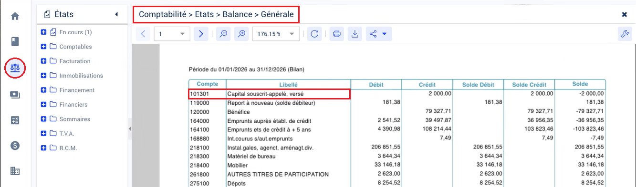The height and width of the screenshot is (187, 636).
Task: Zoom out of the report
Action: [223, 34]
